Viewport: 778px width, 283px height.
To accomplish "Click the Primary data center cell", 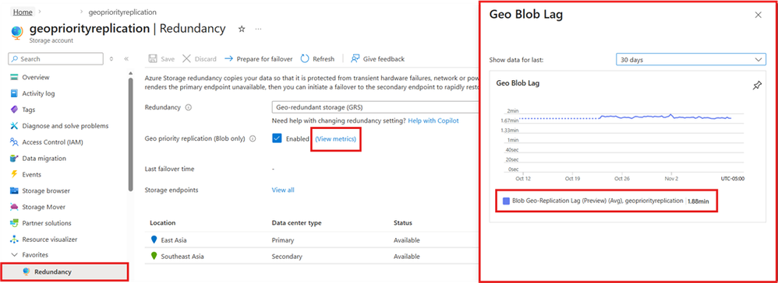I will click(283, 240).
